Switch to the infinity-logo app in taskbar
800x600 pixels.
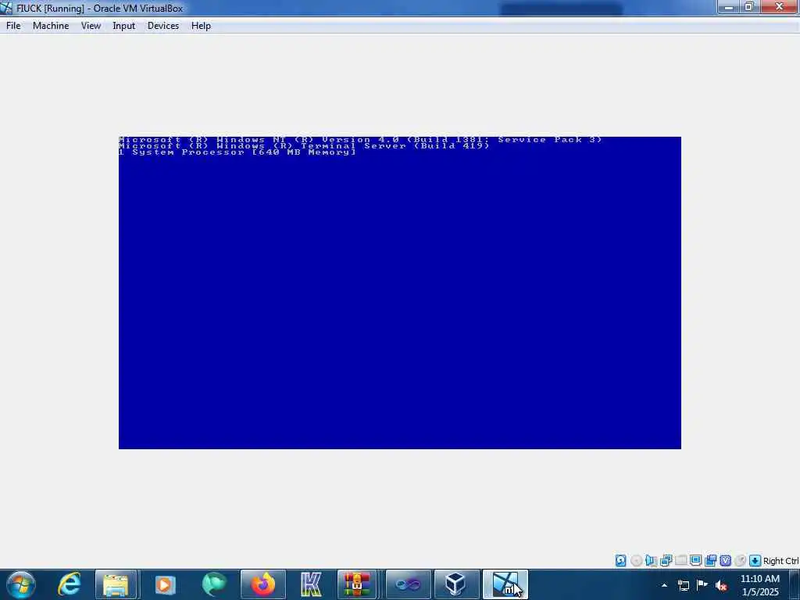coord(408,584)
